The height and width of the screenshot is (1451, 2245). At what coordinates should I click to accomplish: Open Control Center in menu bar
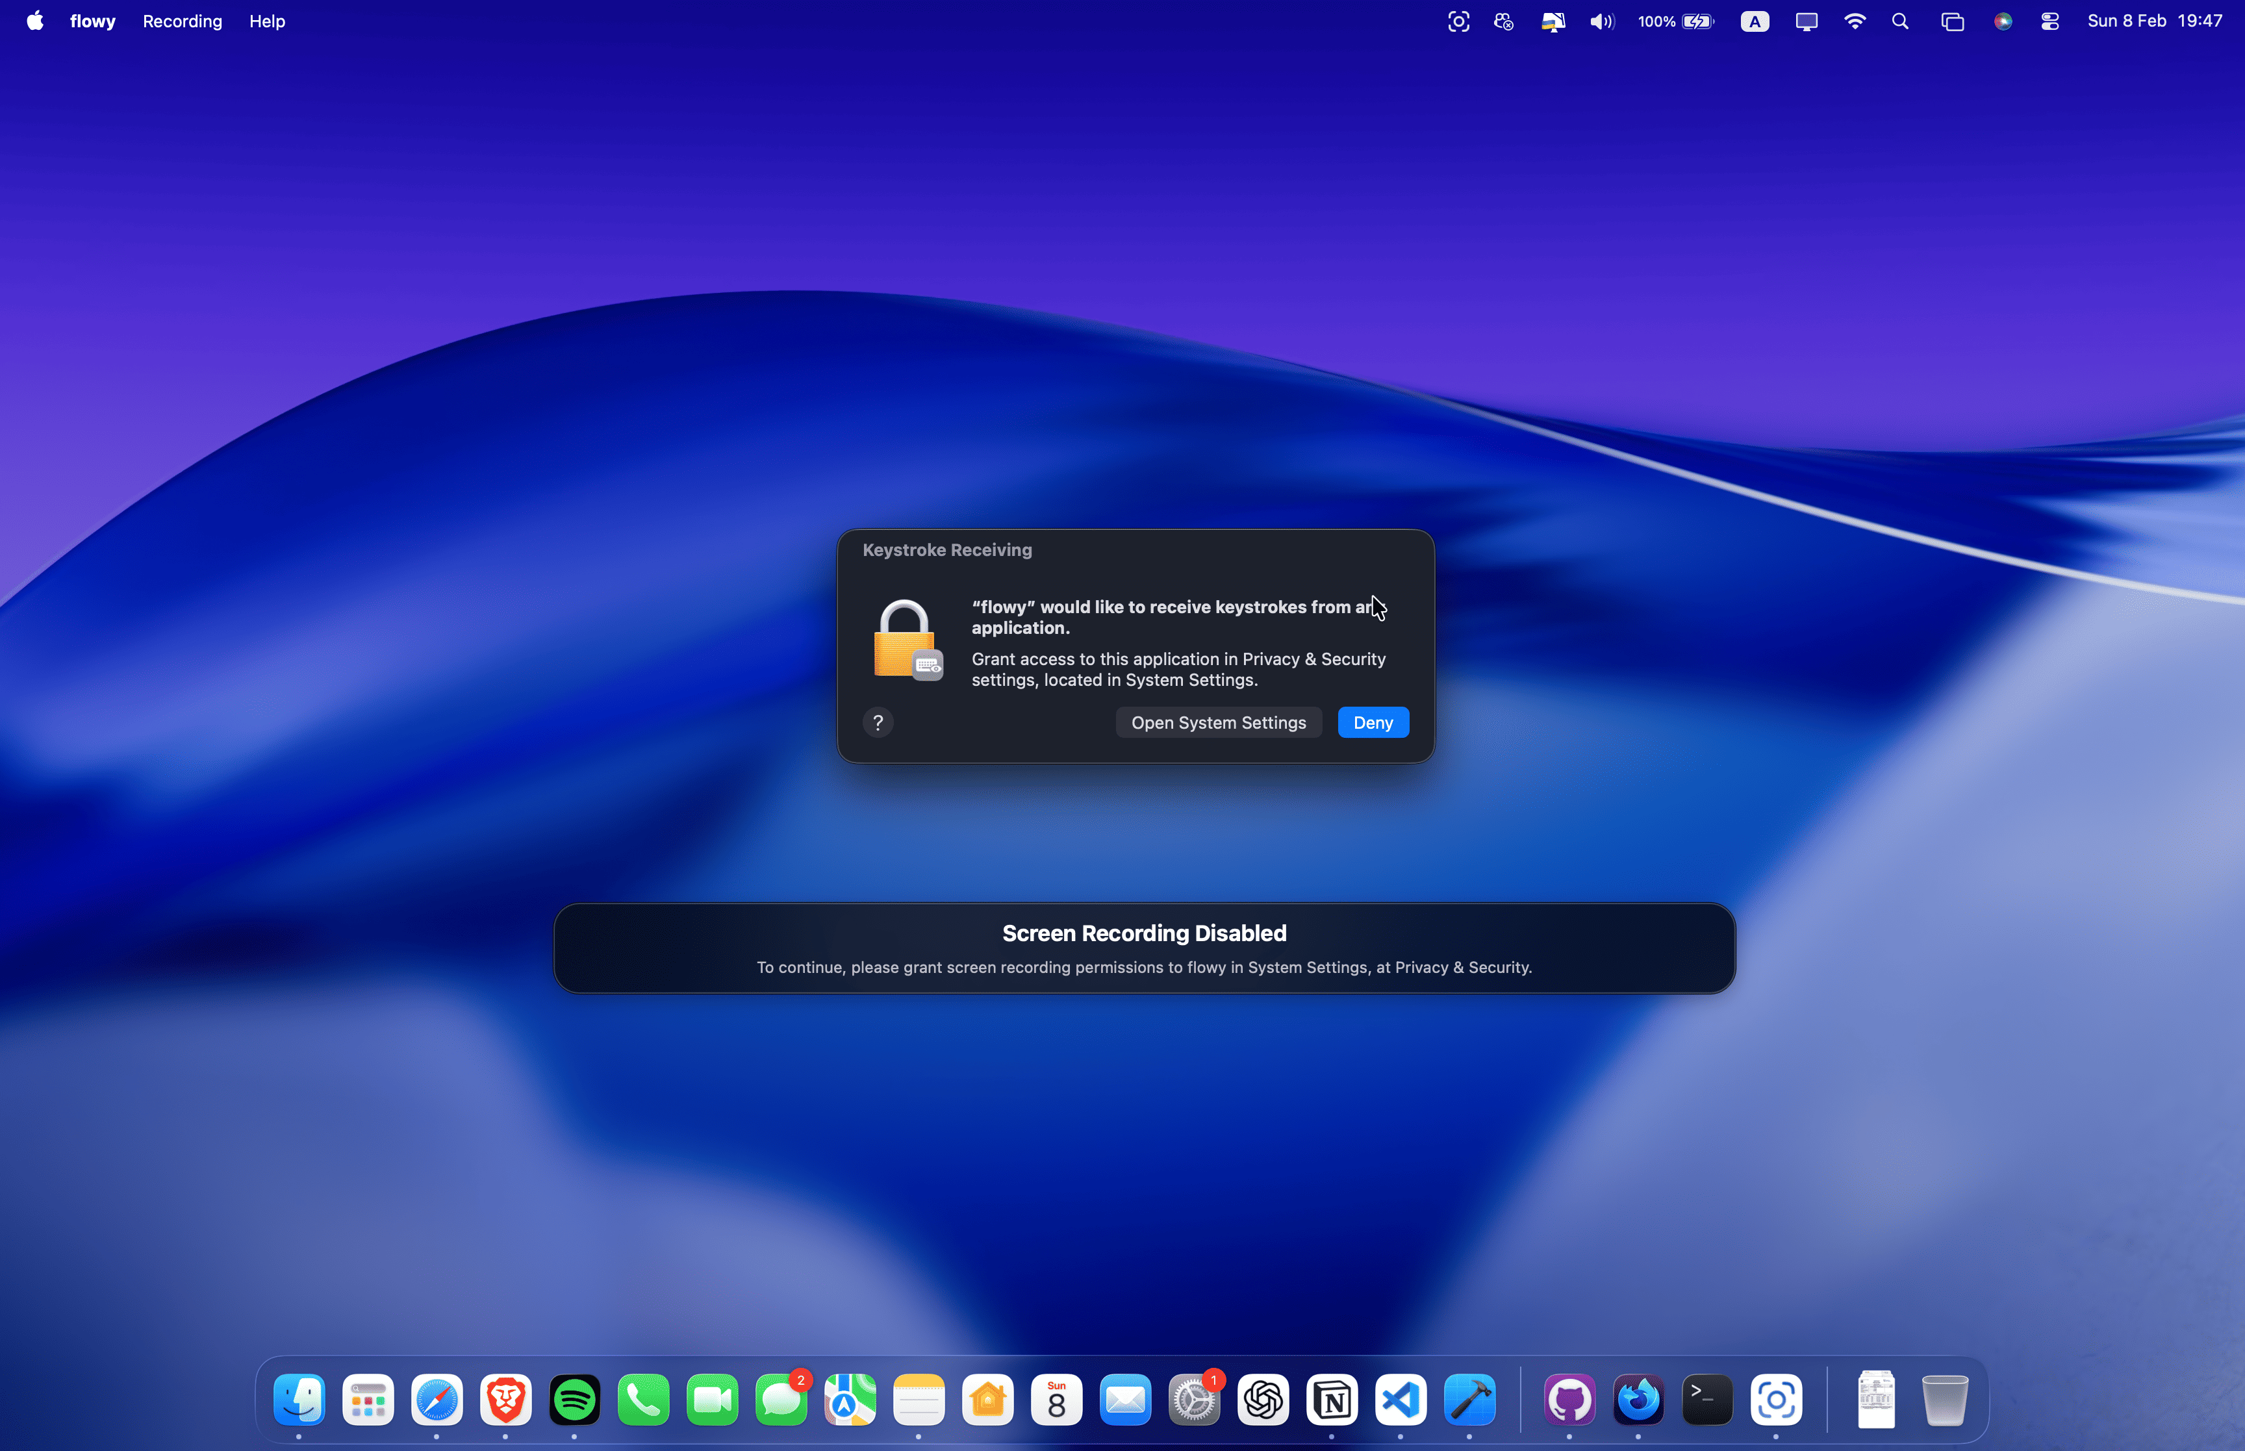click(x=2050, y=21)
